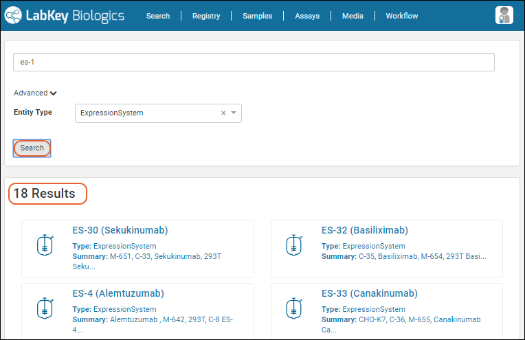Screen dimensions: 525x340
Task: Click summary text starting CHO-K7, C-36
Action: pos(401,325)
